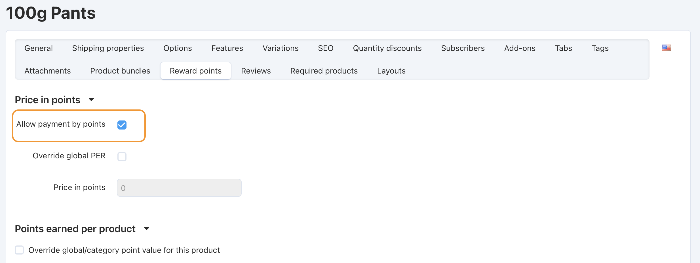
Task: Open the Subscribers tab
Action: click(463, 48)
